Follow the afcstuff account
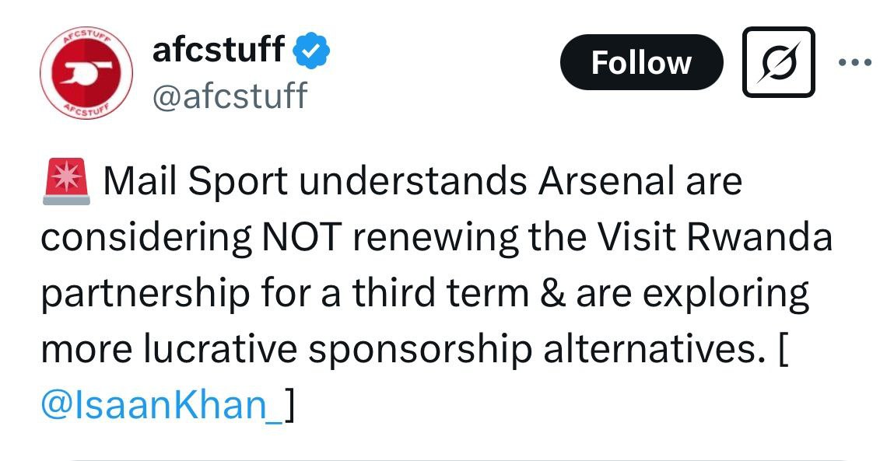The width and height of the screenshot is (894, 461). (x=641, y=62)
